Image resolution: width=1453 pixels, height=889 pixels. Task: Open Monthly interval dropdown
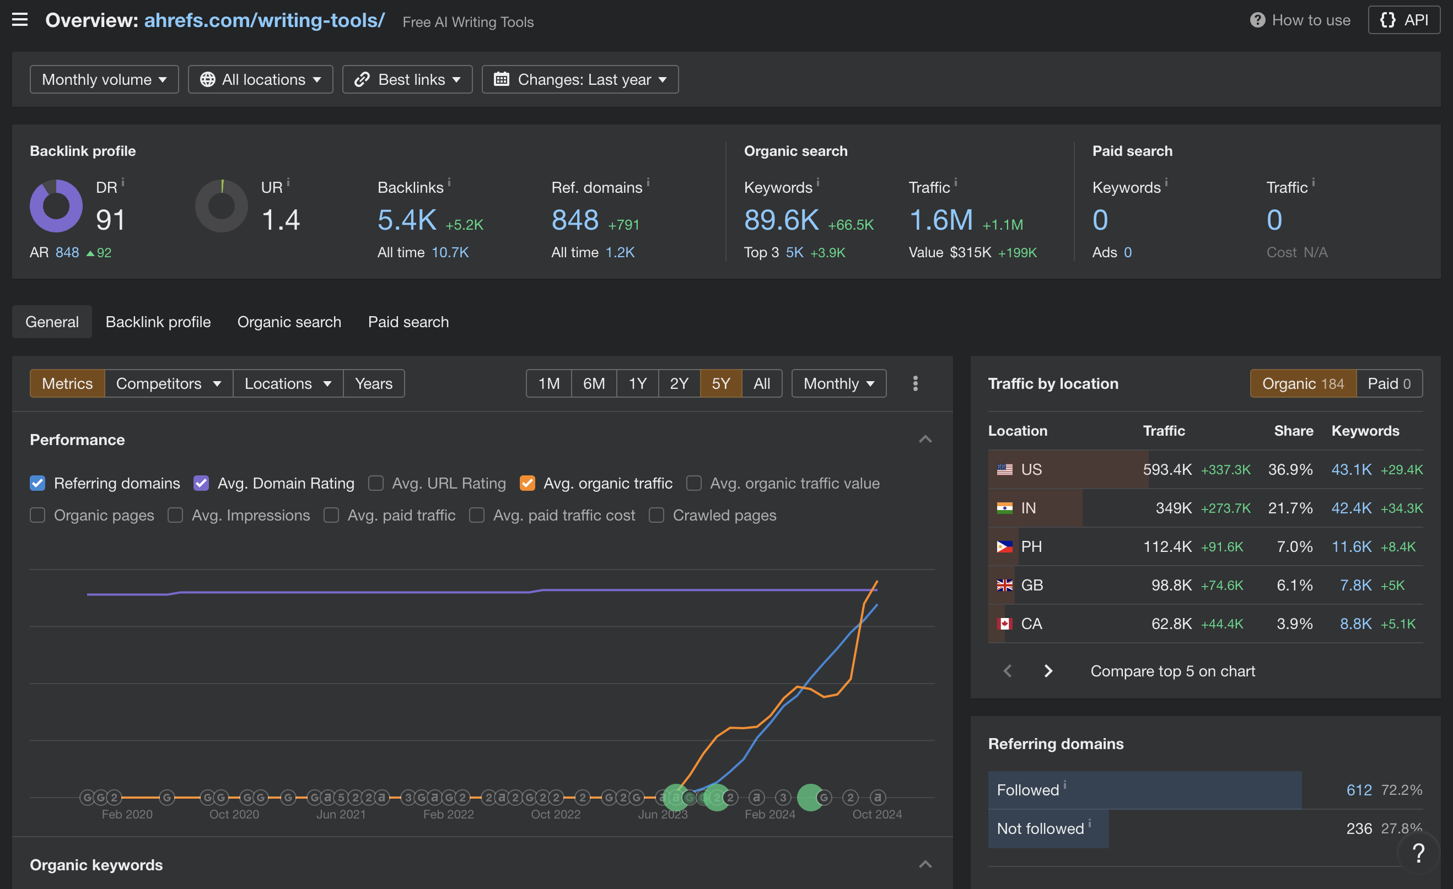pyautogui.click(x=838, y=383)
